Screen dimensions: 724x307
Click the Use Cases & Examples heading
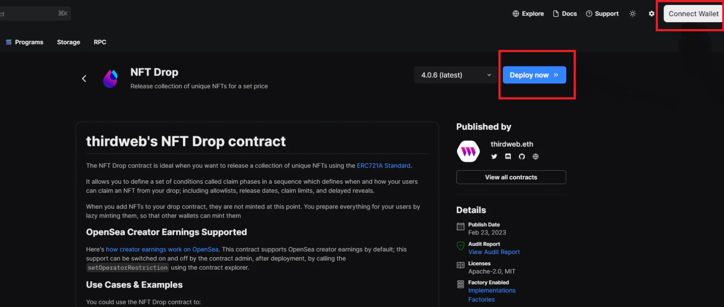(134, 285)
